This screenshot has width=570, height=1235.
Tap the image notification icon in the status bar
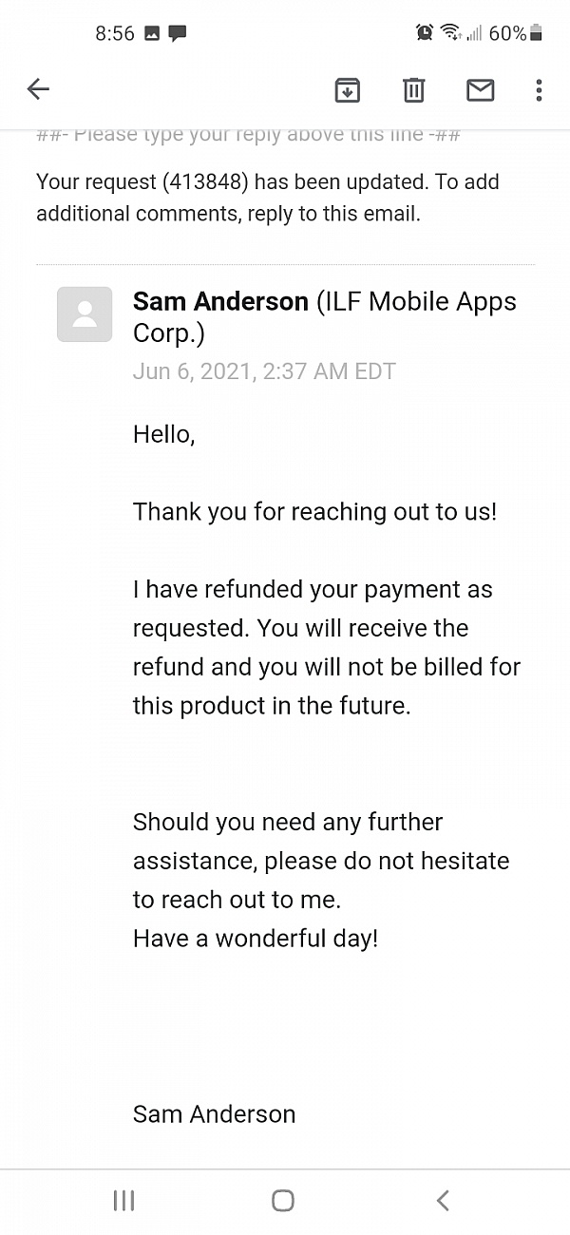(152, 33)
